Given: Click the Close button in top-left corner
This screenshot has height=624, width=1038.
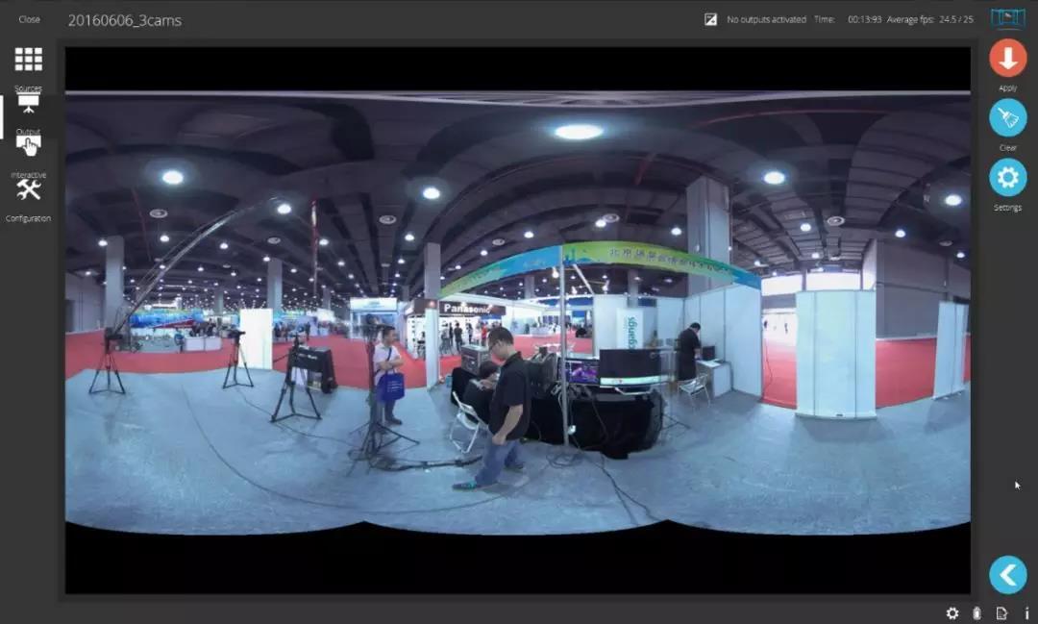Looking at the screenshot, I should [29, 19].
